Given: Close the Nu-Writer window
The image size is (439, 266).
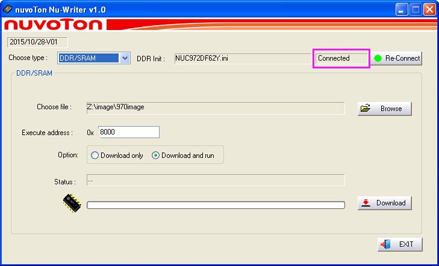Looking at the screenshot, I should click(x=429, y=9).
